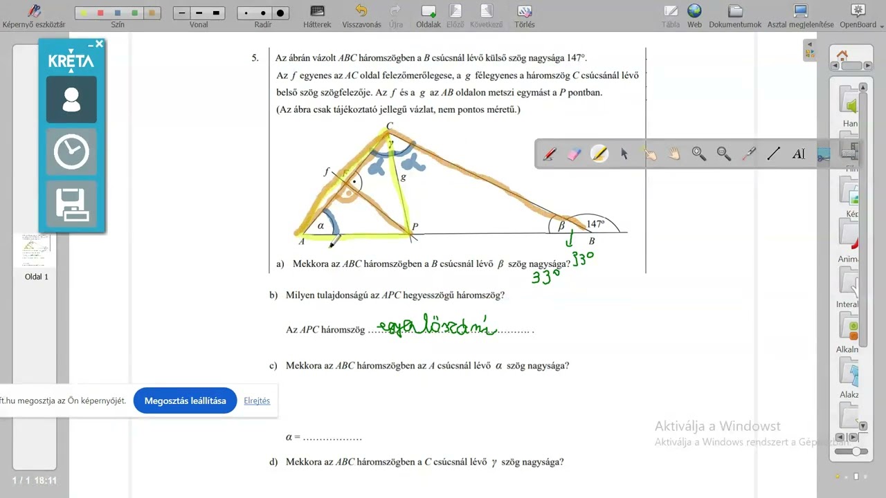Click the Elrejtés link
The width and height of the screenshot is (886, 498).
pos(257,400)
